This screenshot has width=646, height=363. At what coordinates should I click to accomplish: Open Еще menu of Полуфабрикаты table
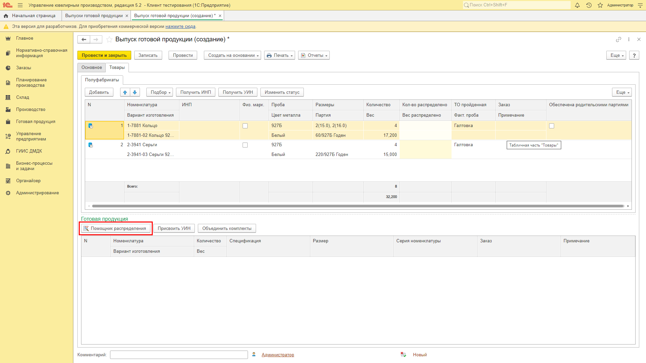[x=622, y=92]
